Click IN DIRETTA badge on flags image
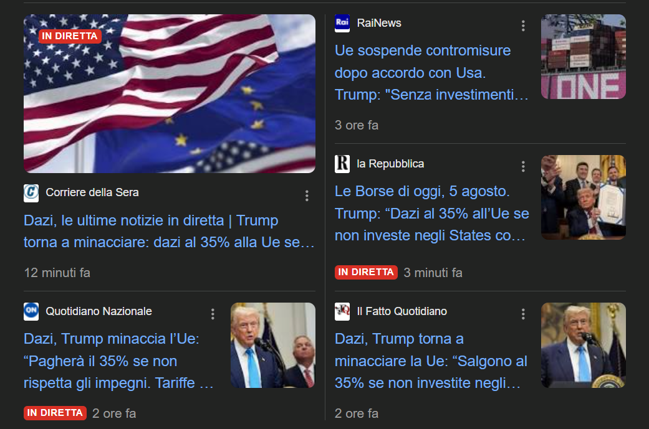The image size is (649, 429). click(70, 36)
